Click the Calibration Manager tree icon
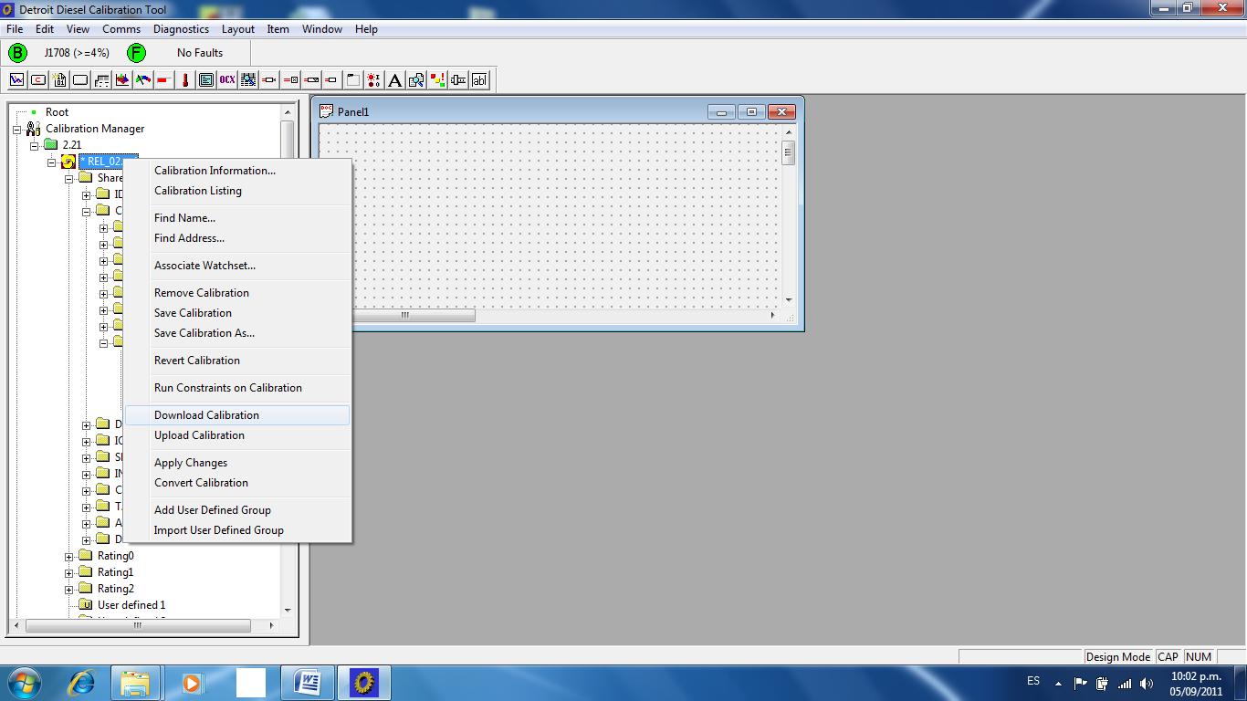The height and width of the screenshot is (701, 1247). point(33,129)
